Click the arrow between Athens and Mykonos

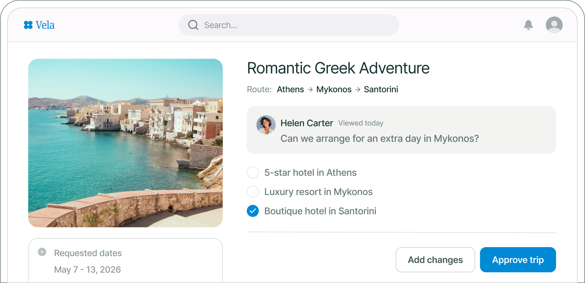310,89
